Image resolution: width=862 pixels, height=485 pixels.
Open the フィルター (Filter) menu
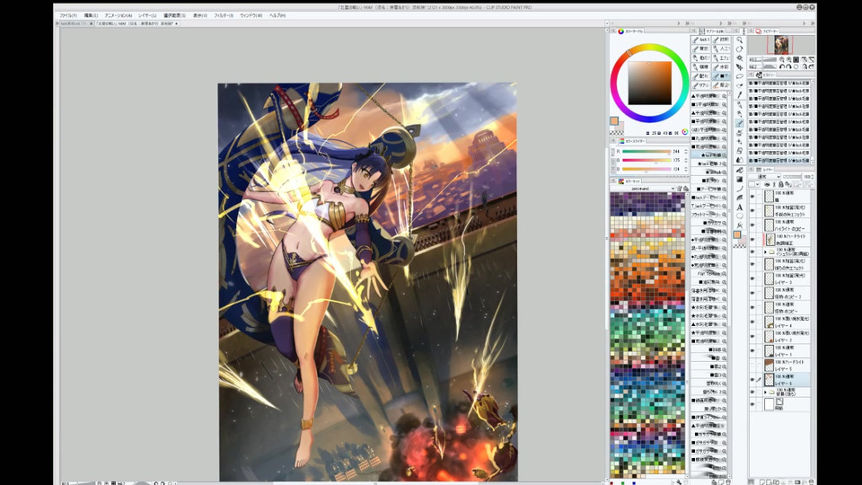[x=224, y=15]
